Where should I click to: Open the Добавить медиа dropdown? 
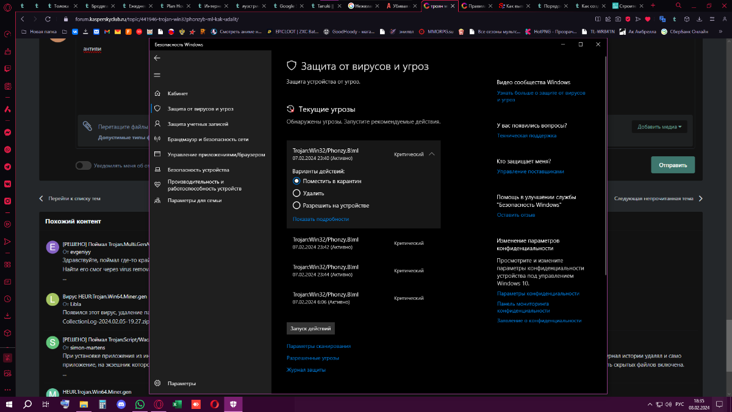point(659,127)
